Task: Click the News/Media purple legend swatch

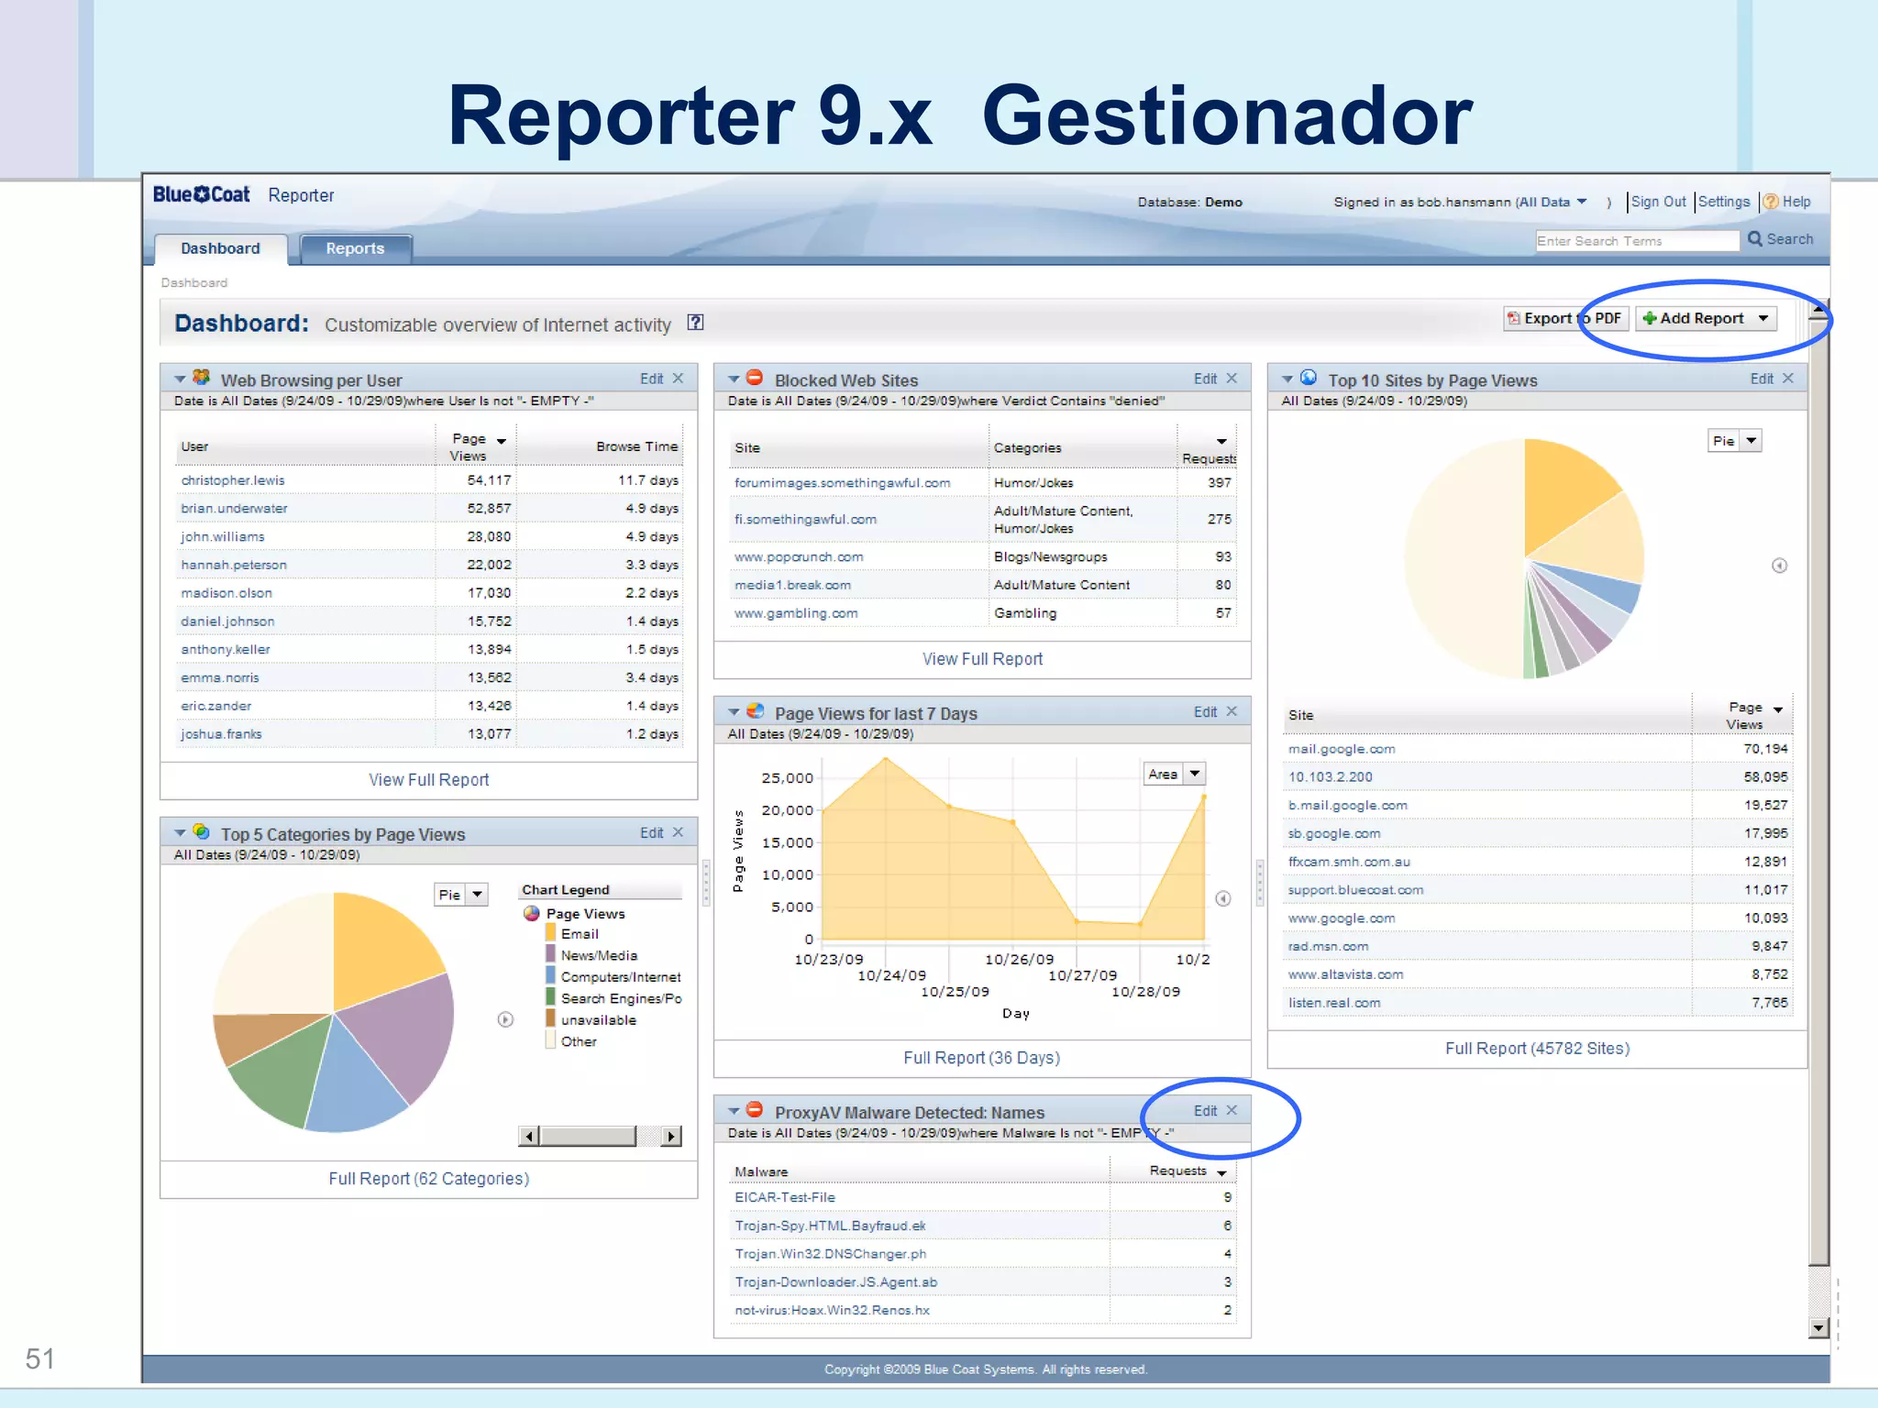Action: coord(550,954)
